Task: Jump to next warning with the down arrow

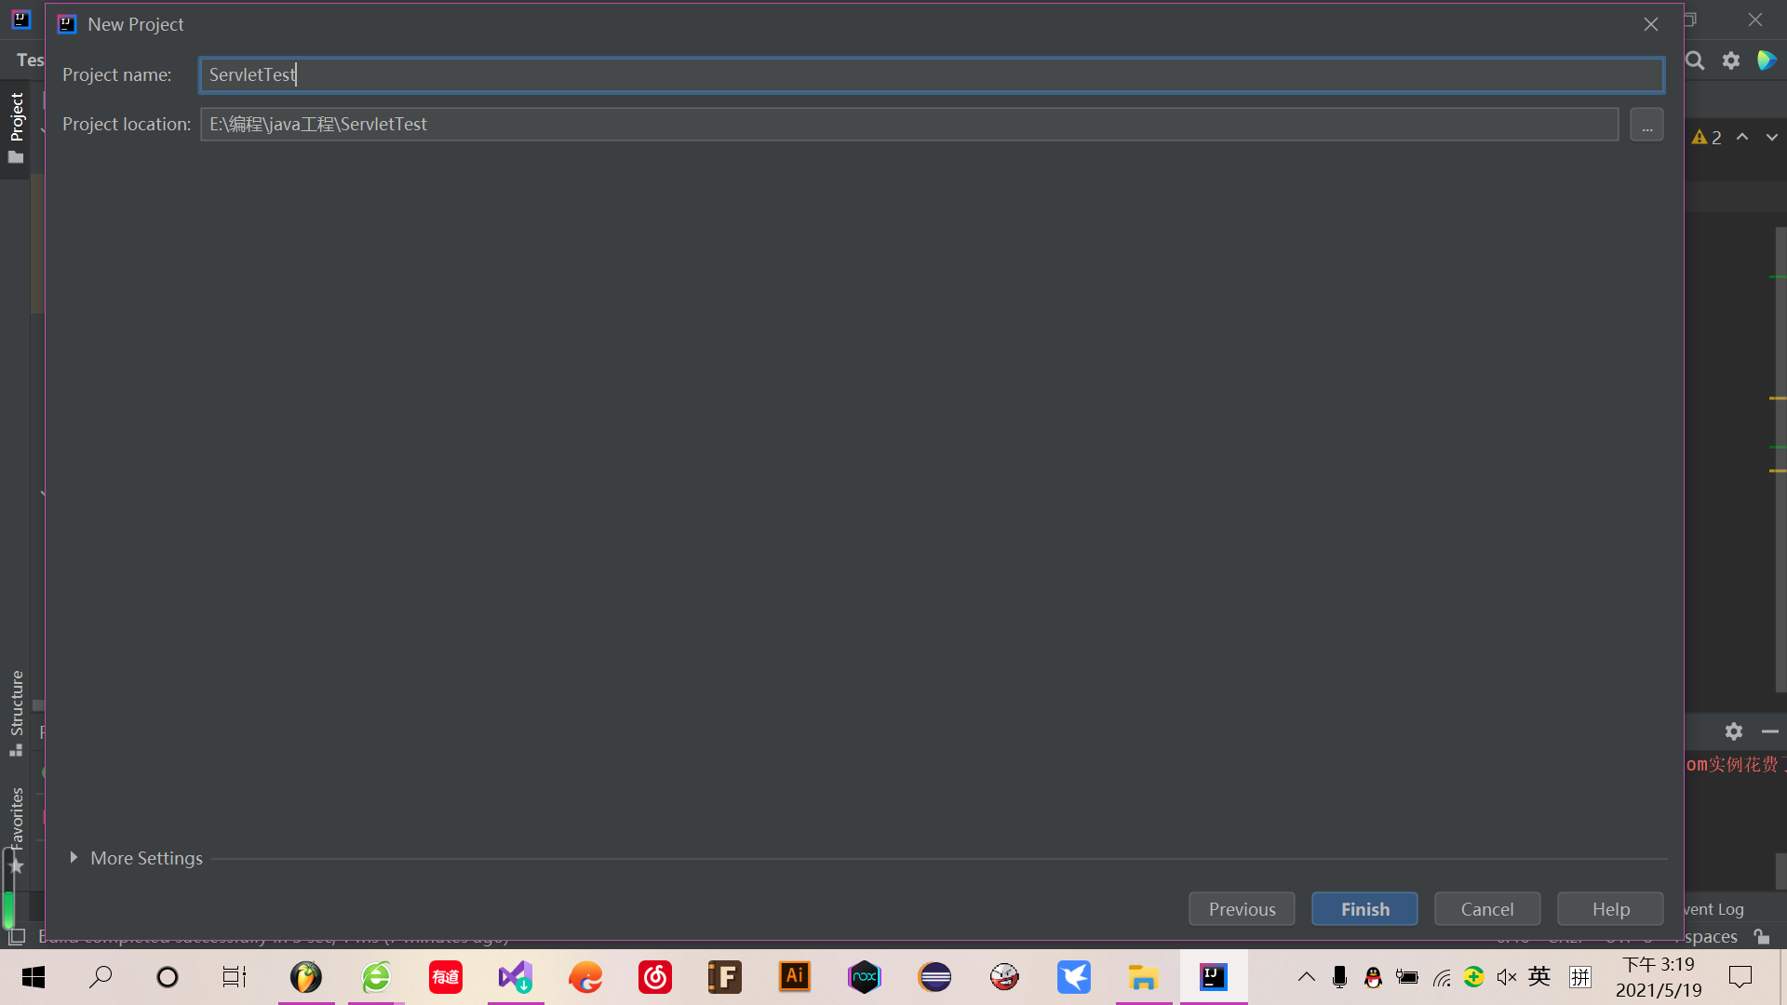Action: click(1771, 137)
